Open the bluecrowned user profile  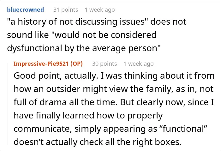pyautogui.click(x=25, y=10)
